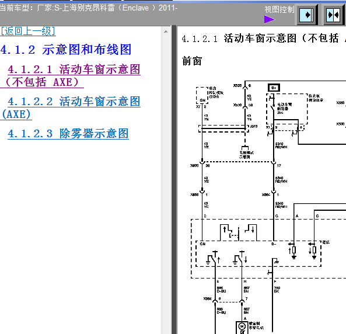Click the left pane scrollbar up arrow

[x=166, y=32]
